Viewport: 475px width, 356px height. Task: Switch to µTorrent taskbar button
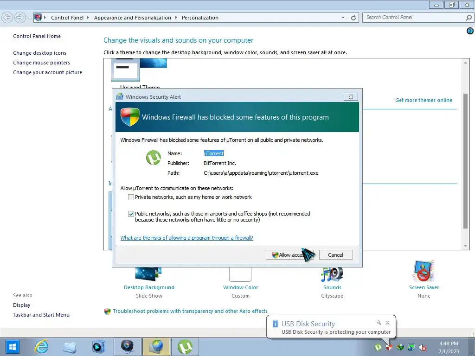coord(185,347)
